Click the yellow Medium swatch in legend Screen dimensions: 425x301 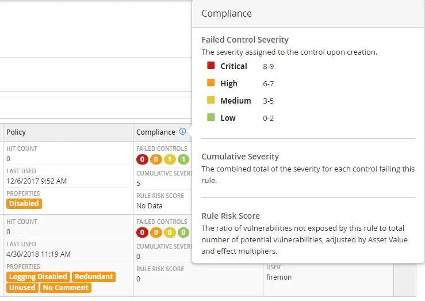(x=211, y=100)
